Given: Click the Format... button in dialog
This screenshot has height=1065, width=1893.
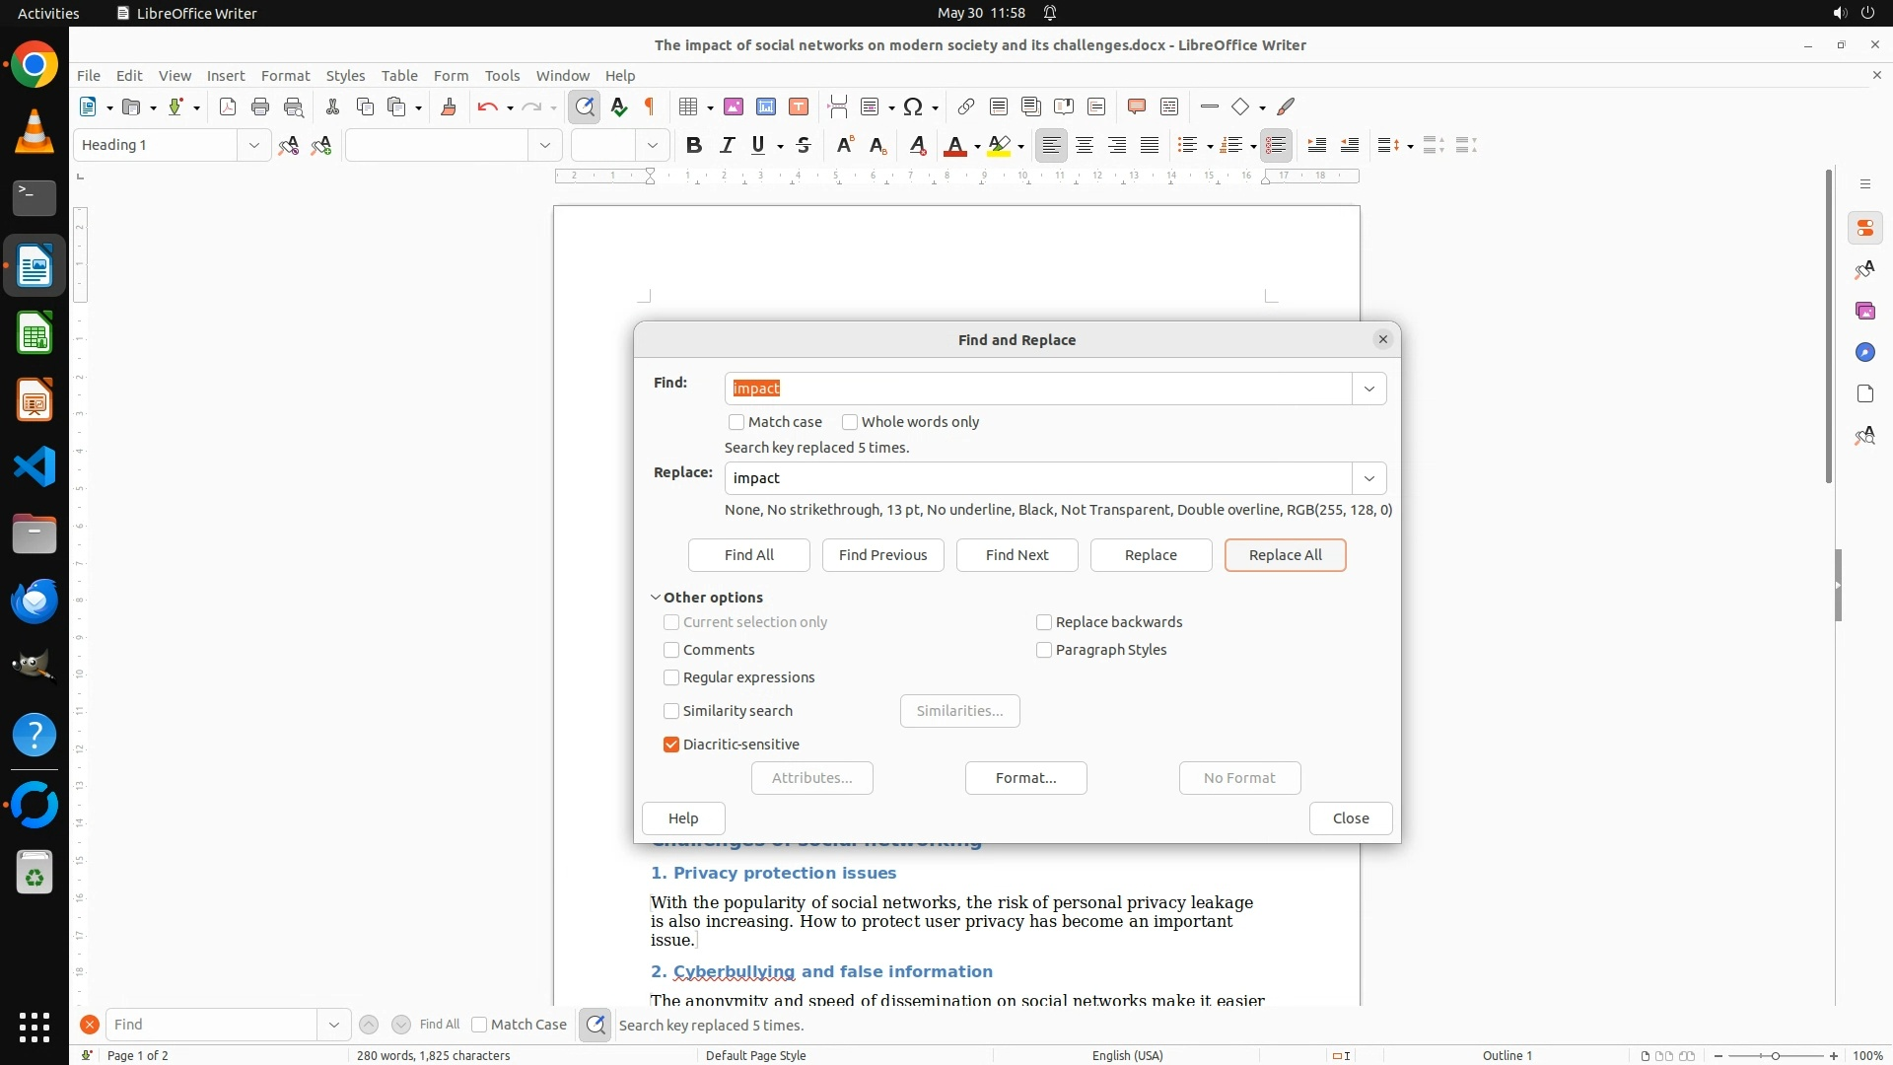Looking at the screenshot, I should coord(1025,778).
